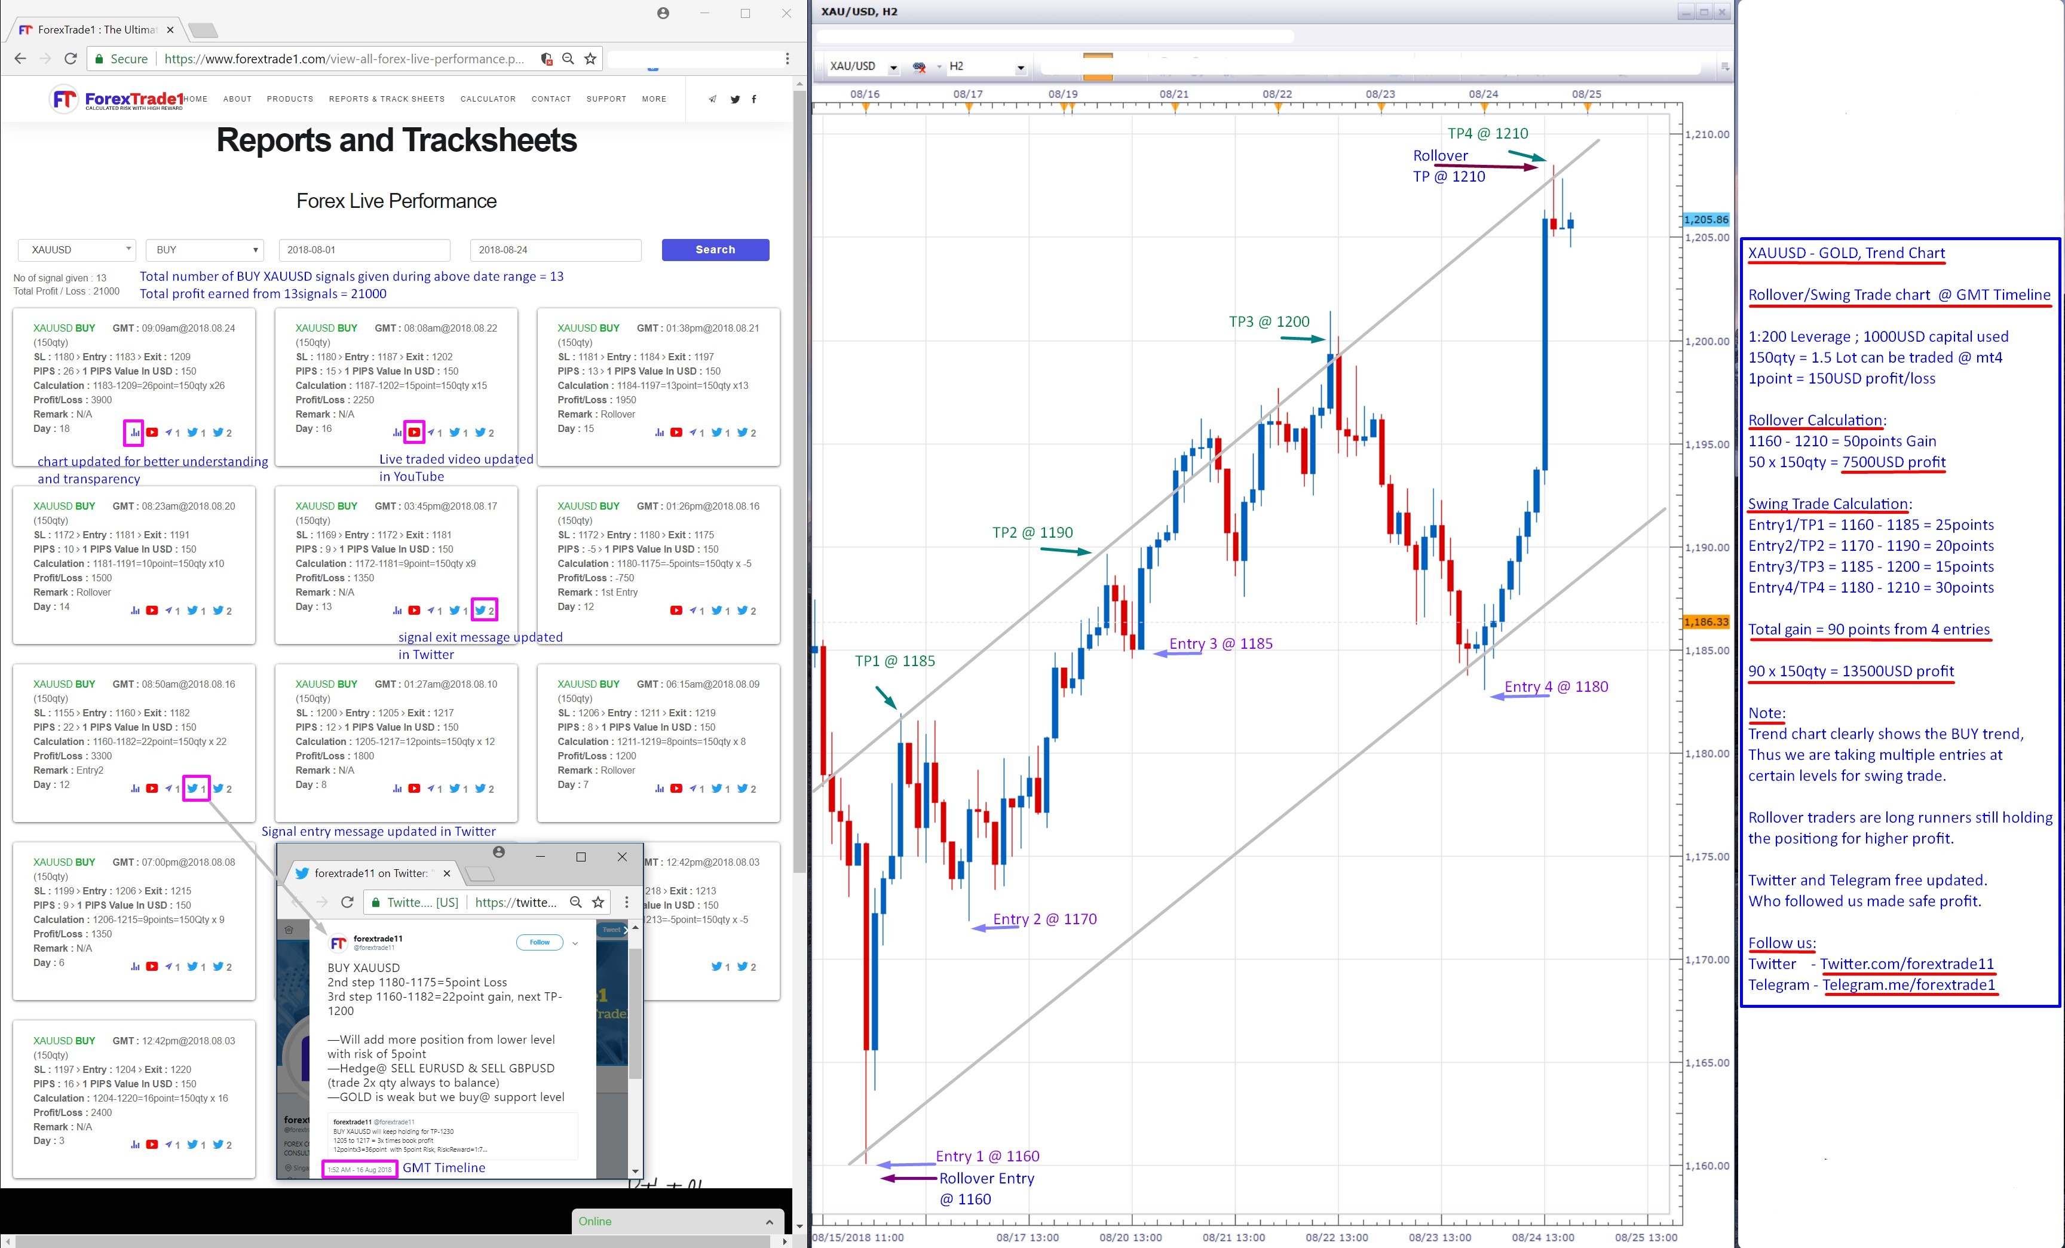Viewport: 2065px width, 1248px height.
Task: Click the 1:52 AM - 16 Aug 2018 tweet timestamp
Action: [360, 1169]
